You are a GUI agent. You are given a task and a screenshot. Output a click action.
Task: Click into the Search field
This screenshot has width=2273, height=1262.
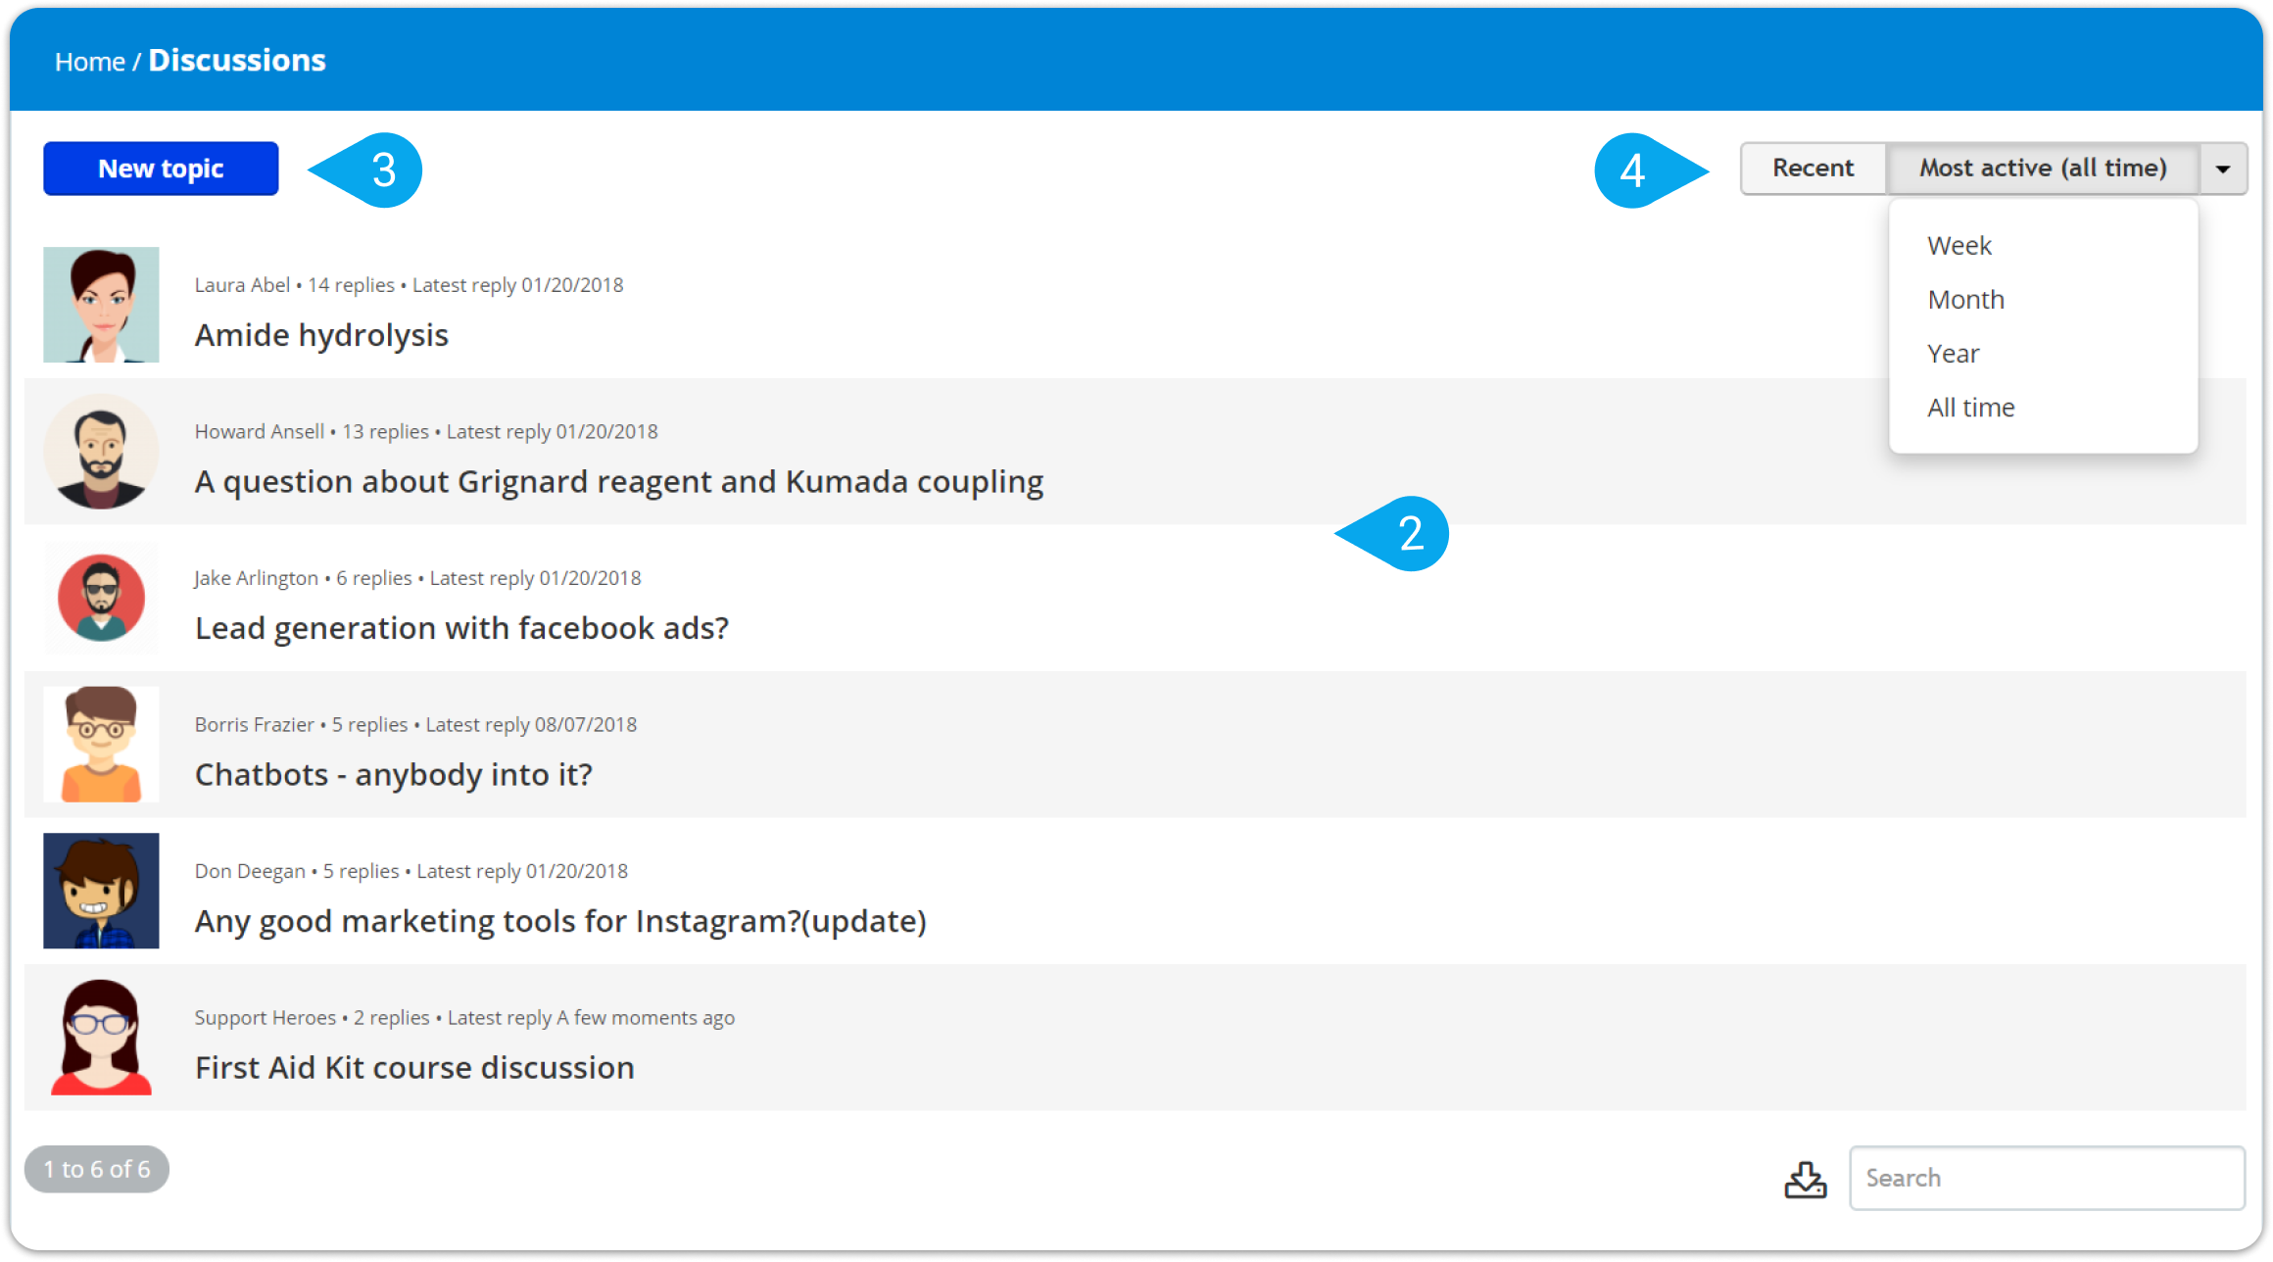2047,1178
